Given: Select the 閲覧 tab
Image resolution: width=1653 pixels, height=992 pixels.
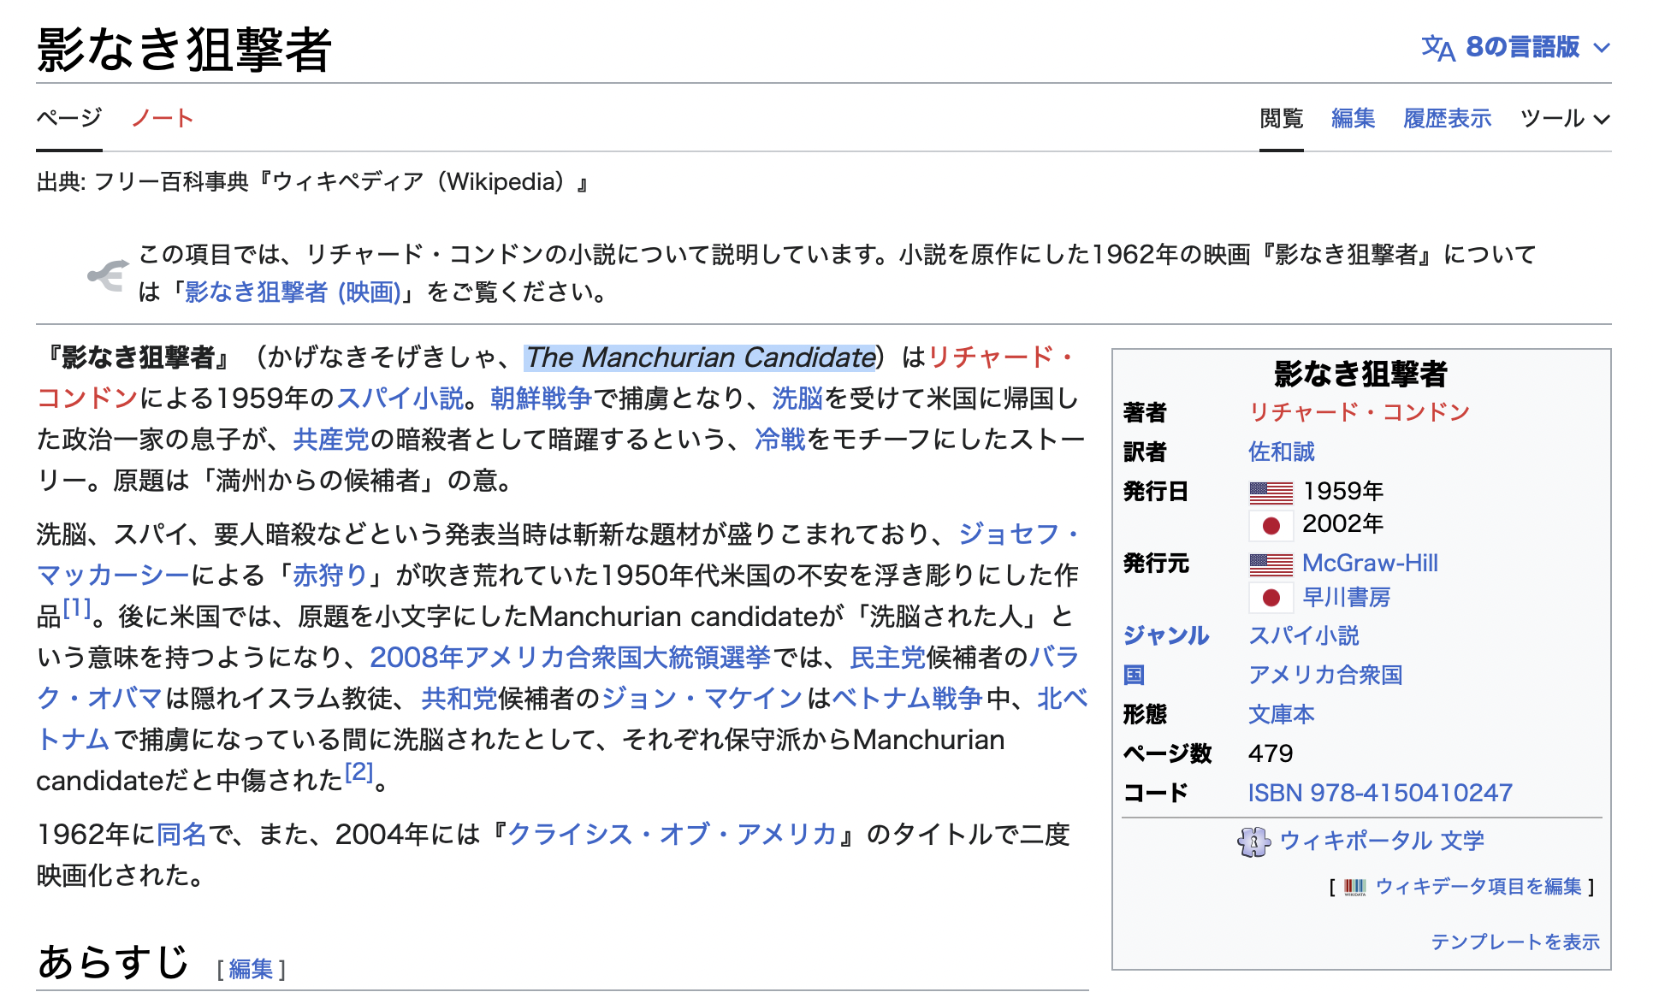Looking at the screenshot, I should click(1281, 118).
